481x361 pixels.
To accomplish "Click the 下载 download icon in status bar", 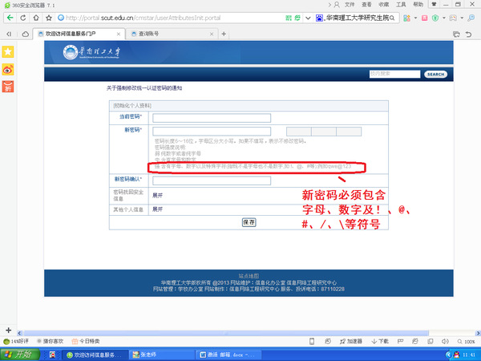I will [x=382, y=341].
